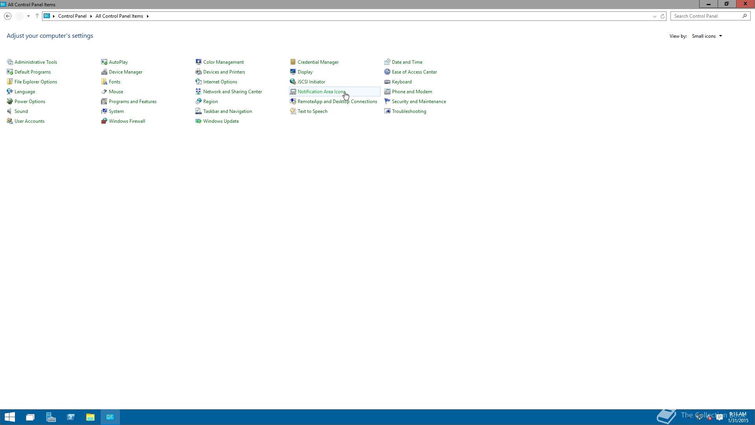Click the Default Programs icon
This screenshot has height=425, width=755.
coord(10,72)
